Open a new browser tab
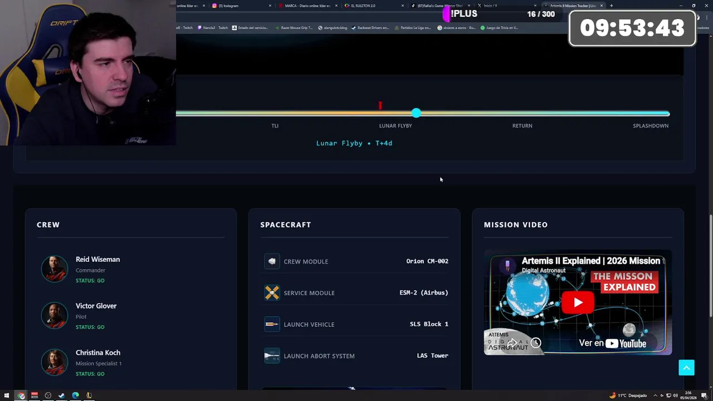 611,6
